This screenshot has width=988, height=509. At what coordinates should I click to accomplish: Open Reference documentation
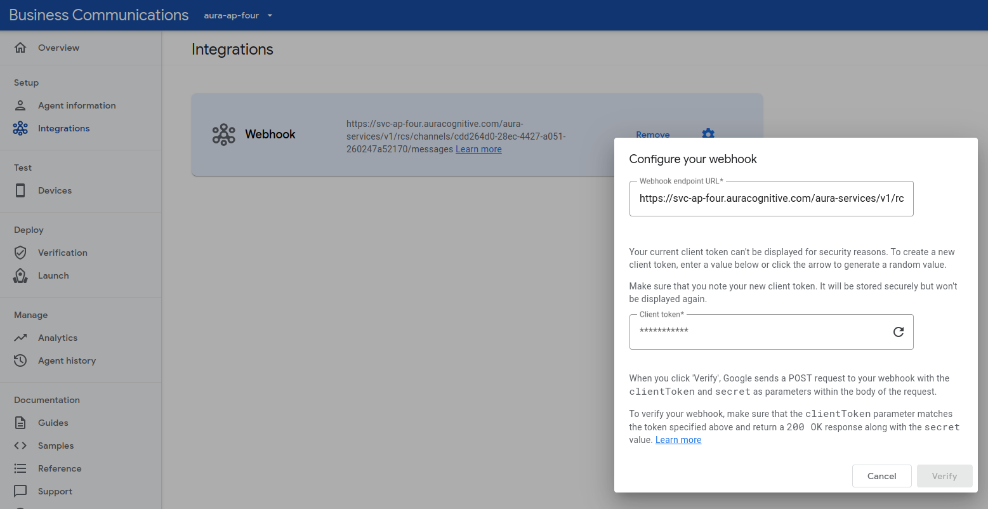click(x=60, y=468)
